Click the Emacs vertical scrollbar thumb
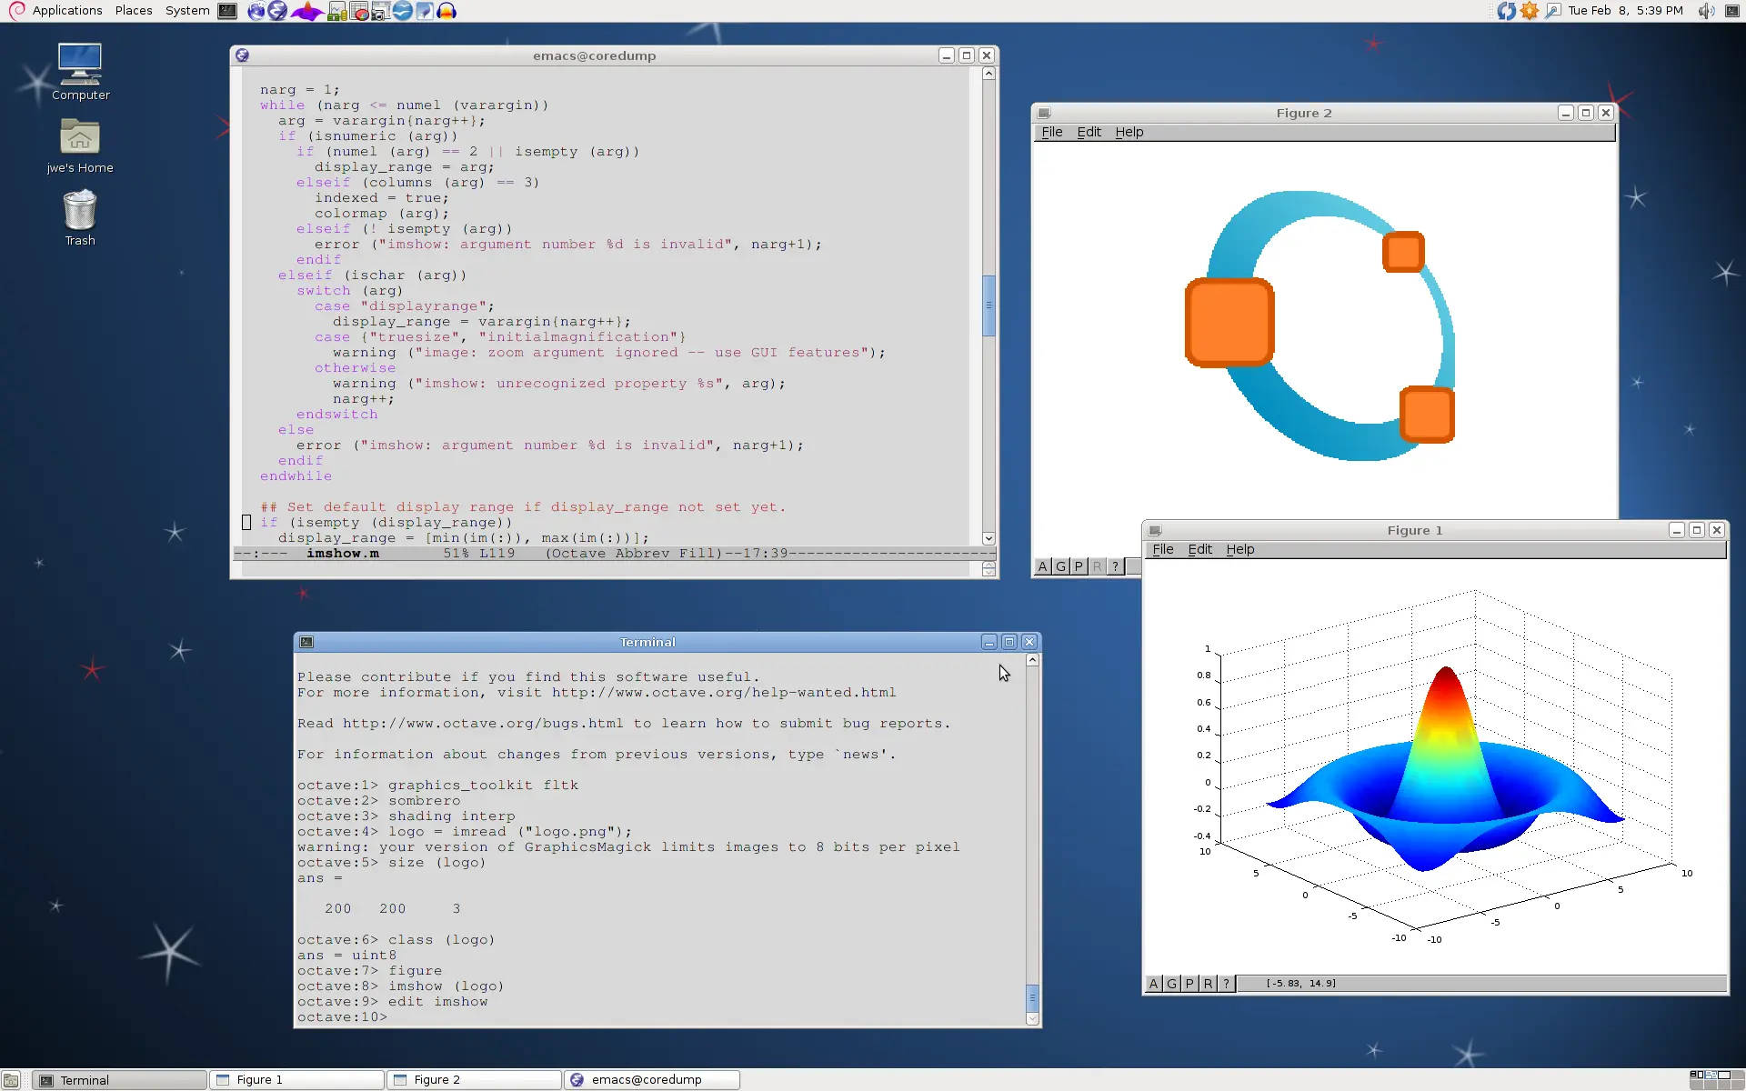 tap(988, 305)
